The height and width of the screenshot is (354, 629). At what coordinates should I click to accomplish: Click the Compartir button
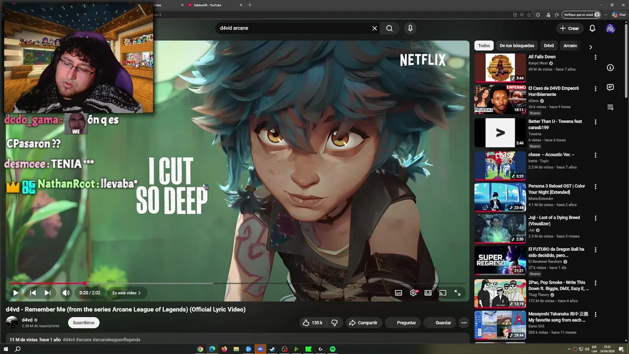[x=363, y=323]
